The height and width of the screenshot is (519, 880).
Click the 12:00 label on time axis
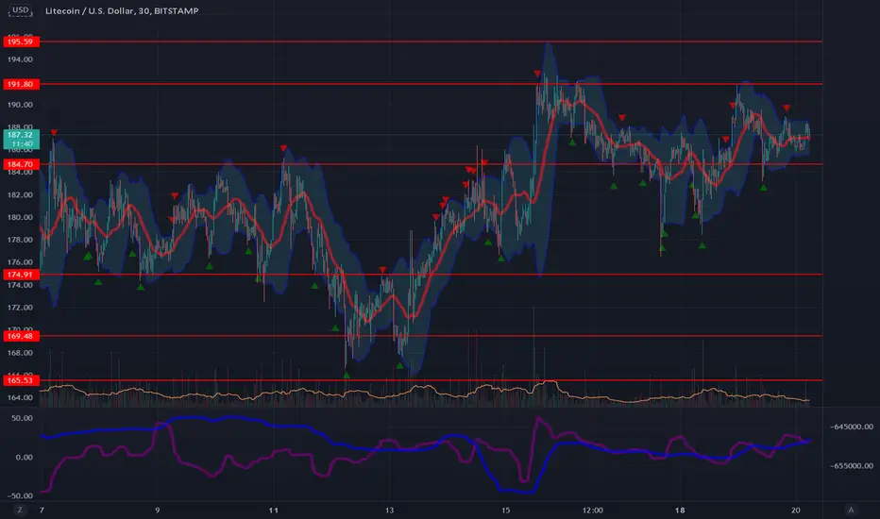[593, 510]
